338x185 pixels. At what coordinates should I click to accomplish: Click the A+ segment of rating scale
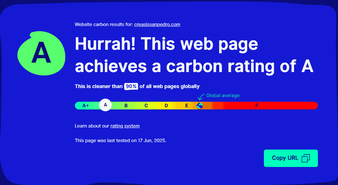coord(86,106)
